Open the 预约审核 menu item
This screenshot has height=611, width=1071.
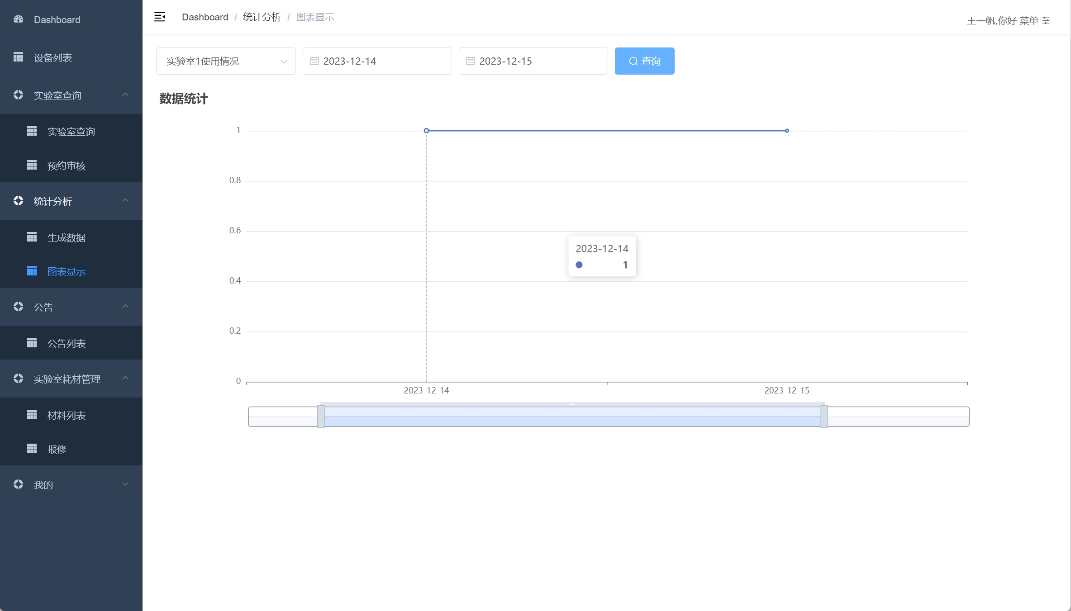(66, 166)
